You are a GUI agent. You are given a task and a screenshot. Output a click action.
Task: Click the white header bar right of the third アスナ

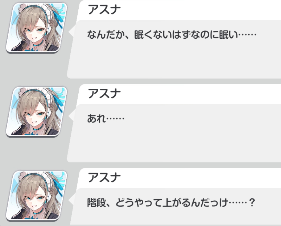(201, 178)
